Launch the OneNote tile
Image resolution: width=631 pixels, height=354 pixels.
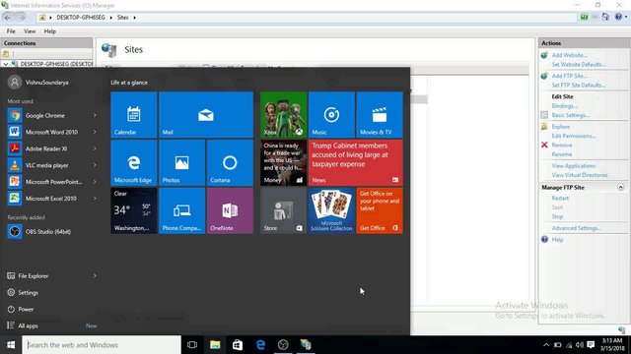click(230, 210)
